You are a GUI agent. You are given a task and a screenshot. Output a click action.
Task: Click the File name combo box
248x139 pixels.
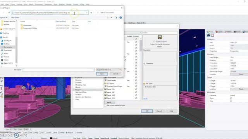tap(58, 69)
